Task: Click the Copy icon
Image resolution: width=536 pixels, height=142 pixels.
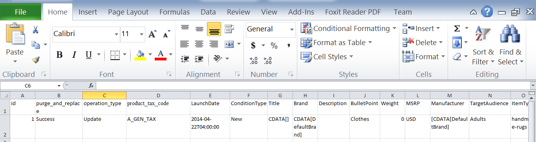Action: [x=36, y=45]
